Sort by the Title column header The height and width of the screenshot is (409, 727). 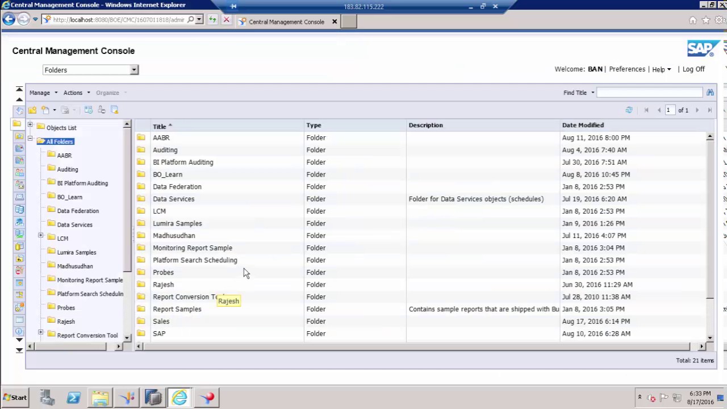pyautogui.click(x=159, y=126)
